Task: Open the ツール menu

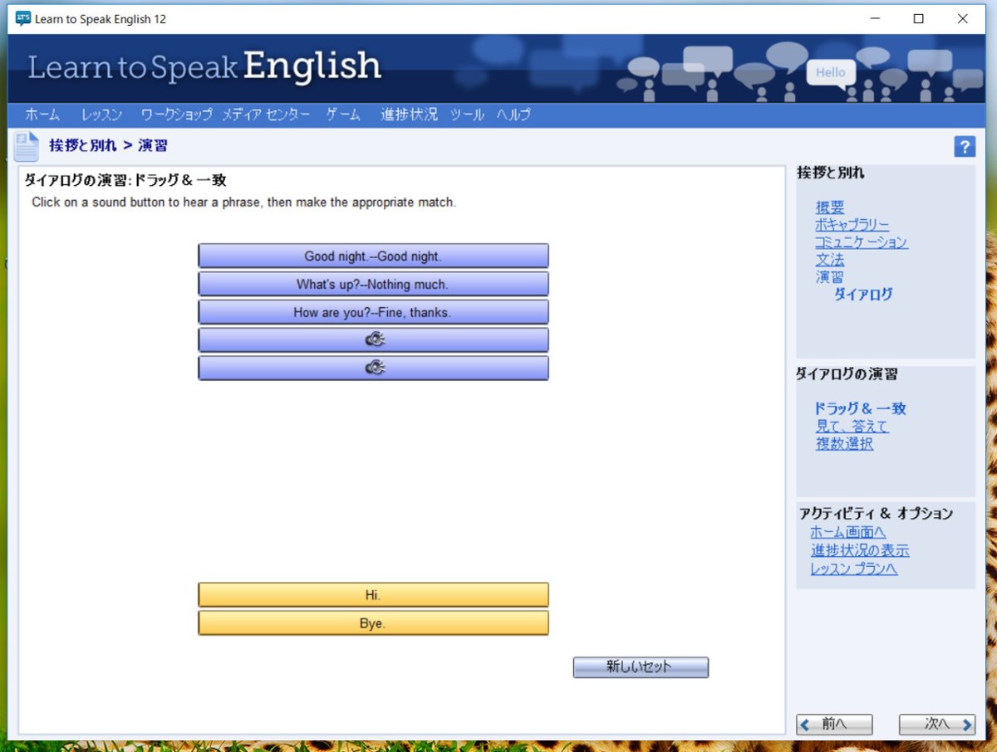Action: click(x=467, y=115)
